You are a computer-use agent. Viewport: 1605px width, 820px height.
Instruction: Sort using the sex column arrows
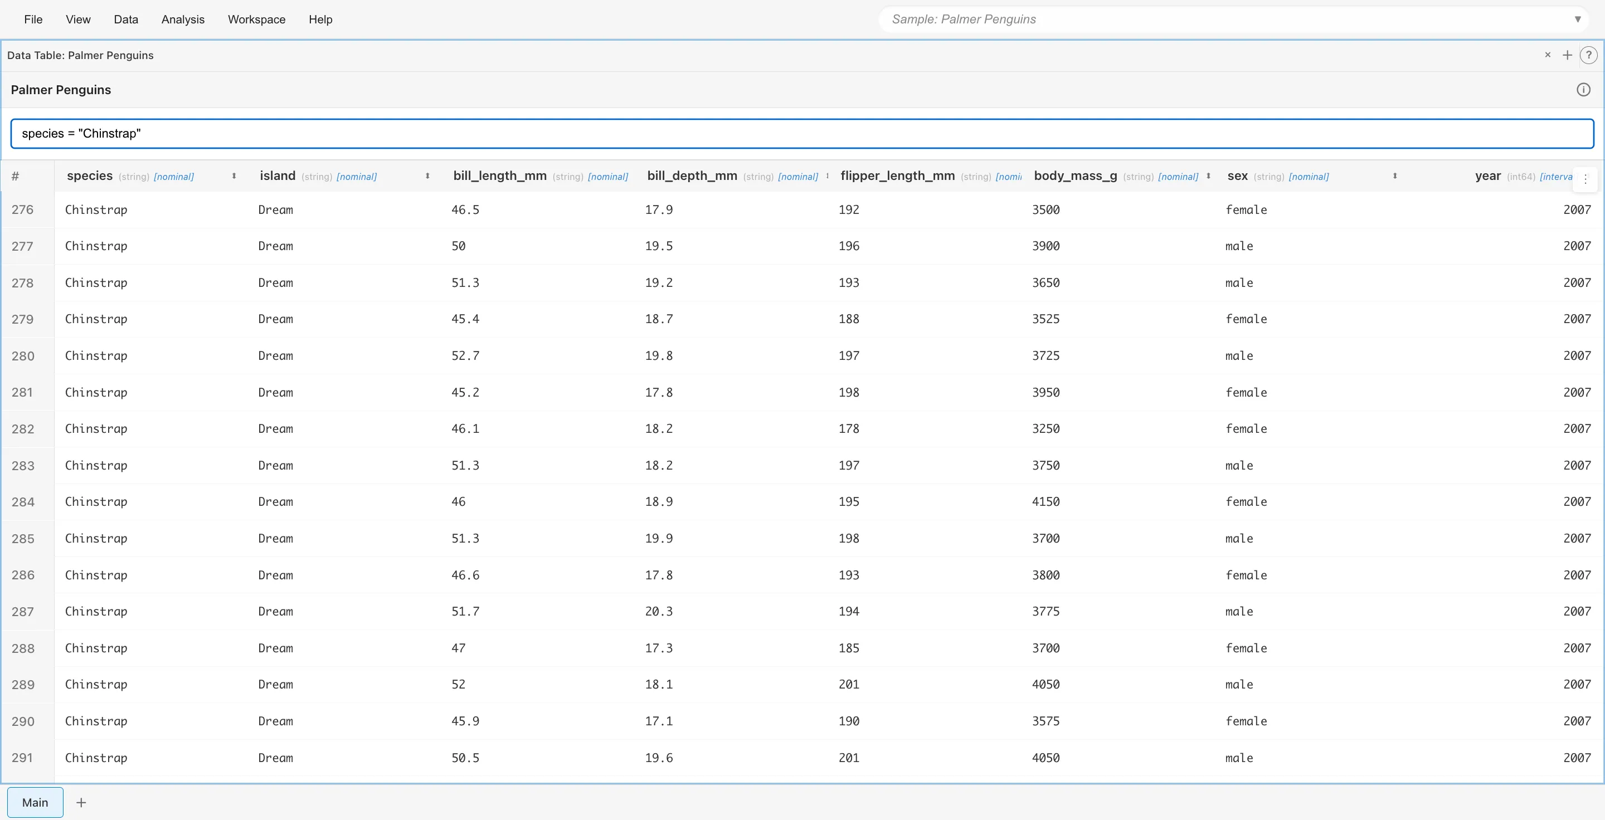[x=1394, y=176]
